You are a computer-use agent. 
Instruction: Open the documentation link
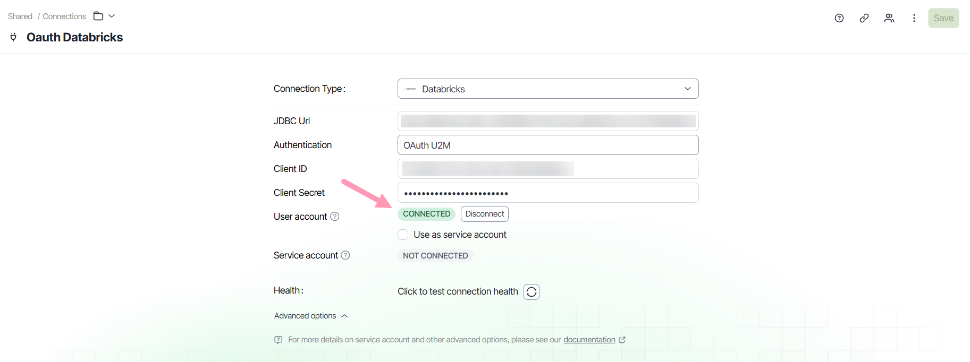(x=589, y=340)
